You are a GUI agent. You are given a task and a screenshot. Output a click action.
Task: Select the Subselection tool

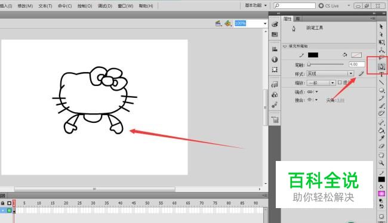[381, 35]
